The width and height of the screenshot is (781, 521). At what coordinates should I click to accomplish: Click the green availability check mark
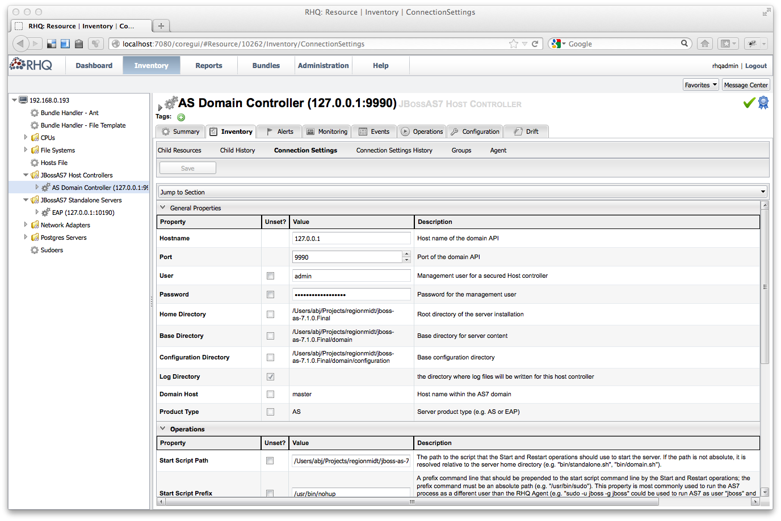coord(749,103)
